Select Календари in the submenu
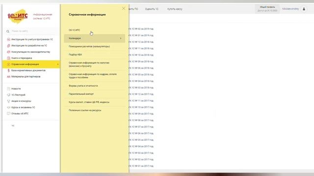 (95, 38)
